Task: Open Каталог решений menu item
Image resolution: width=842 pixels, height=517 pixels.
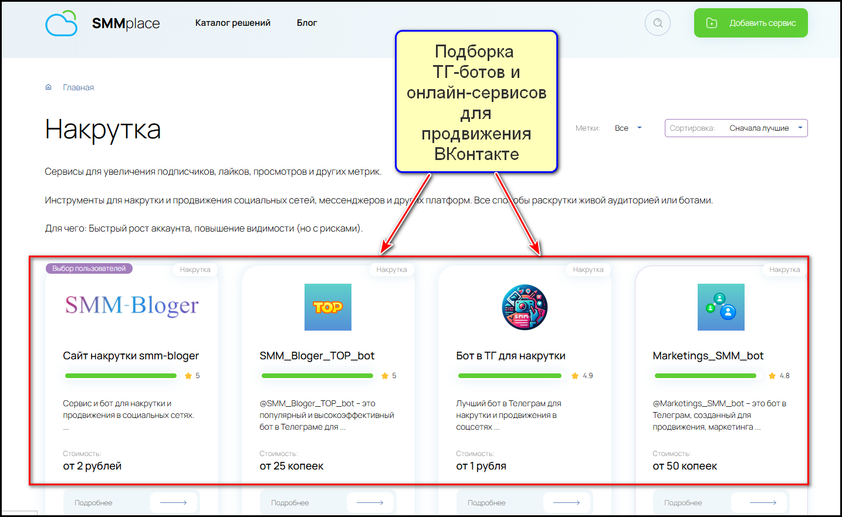Action: click(233, 23)
